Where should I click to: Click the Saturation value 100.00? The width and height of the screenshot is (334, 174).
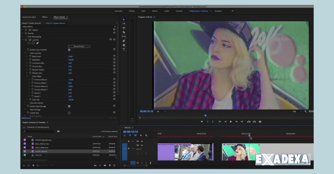71,60
